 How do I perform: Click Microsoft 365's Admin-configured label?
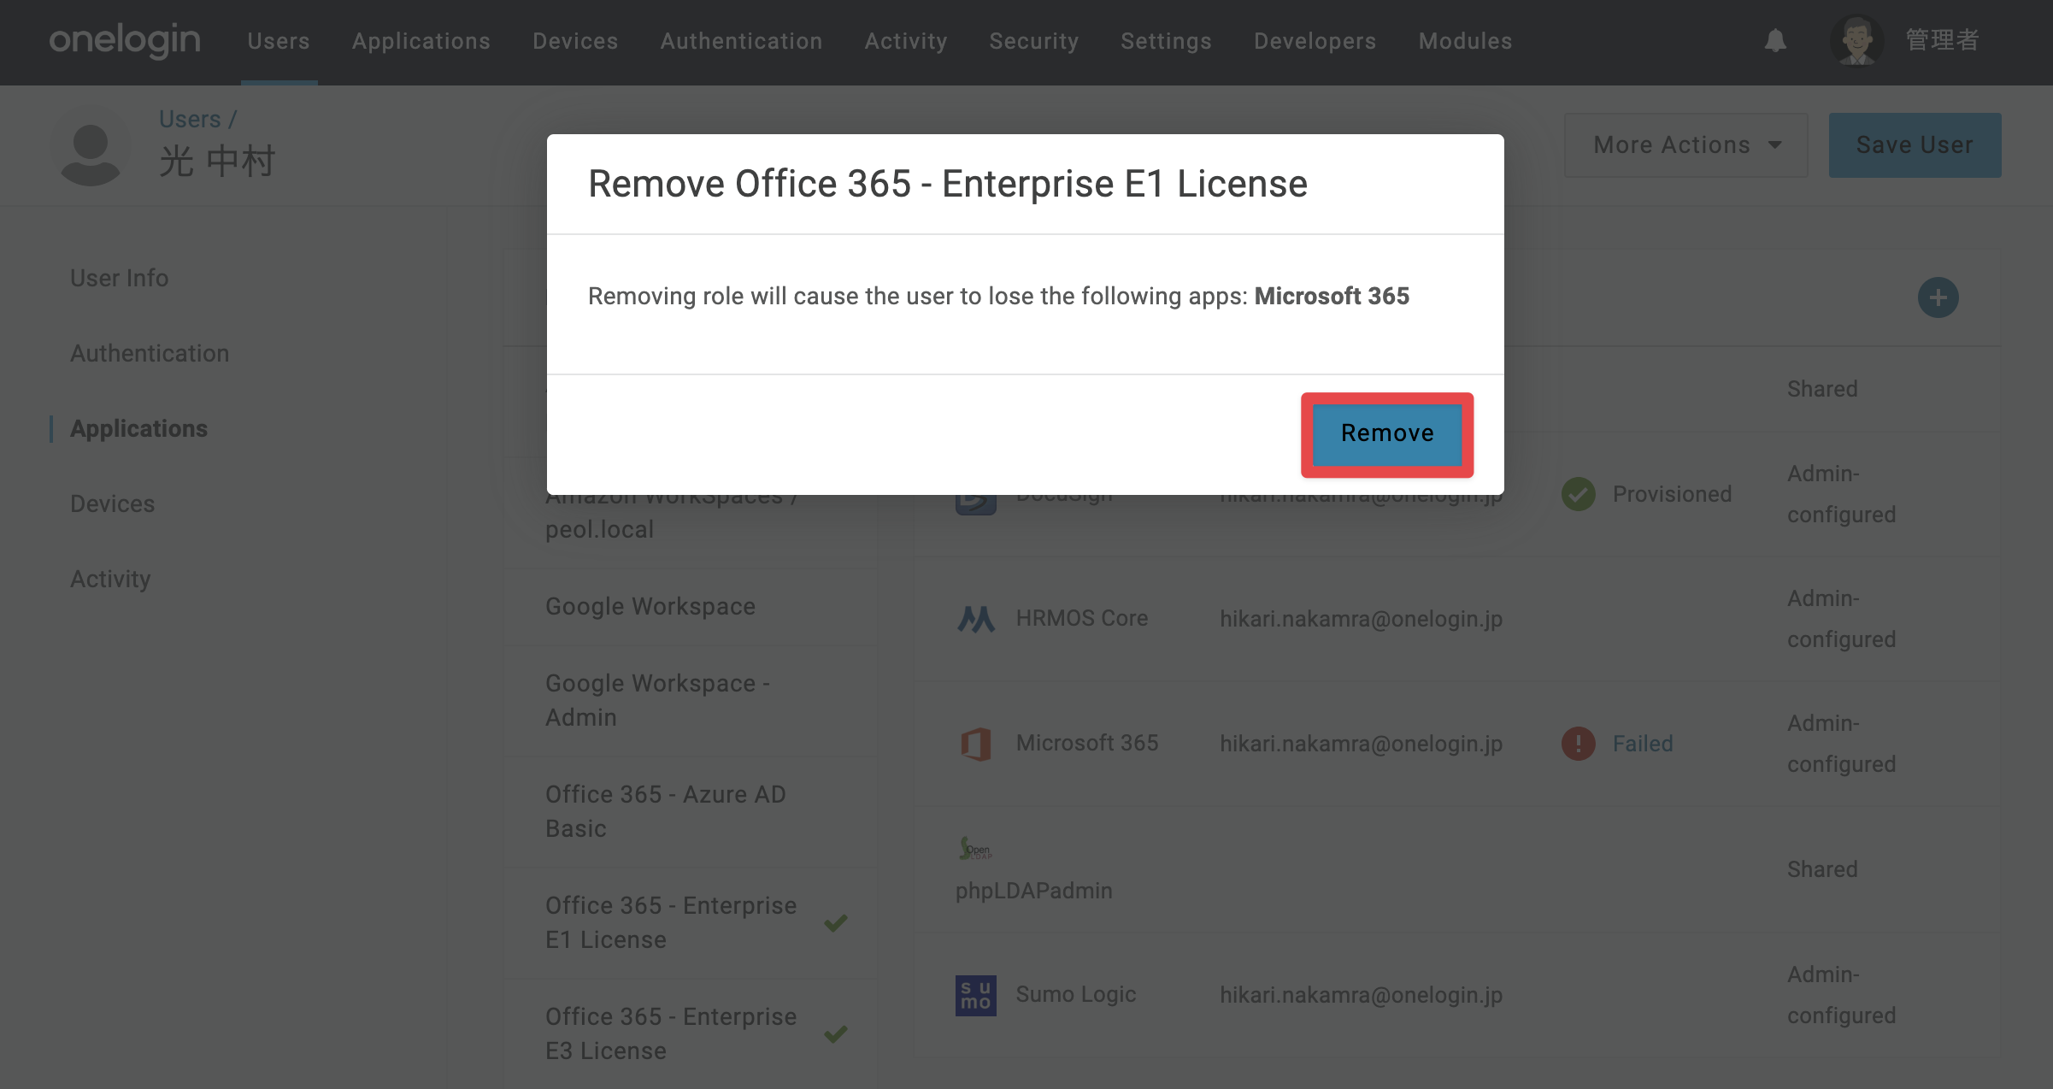1842,744
